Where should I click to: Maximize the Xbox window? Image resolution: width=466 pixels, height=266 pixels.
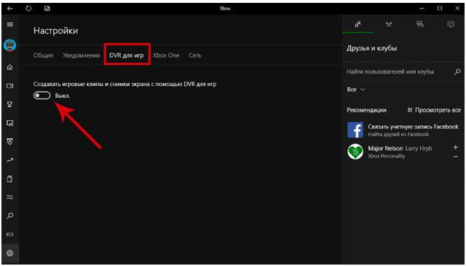[440, 9]
